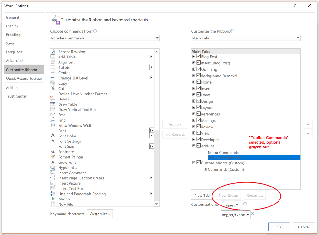Click the Change List Level icon
The height and width of the screenshot is (235, 319).
53,78
